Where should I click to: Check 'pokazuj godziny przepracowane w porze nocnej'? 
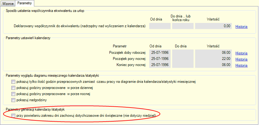(13, 94)
